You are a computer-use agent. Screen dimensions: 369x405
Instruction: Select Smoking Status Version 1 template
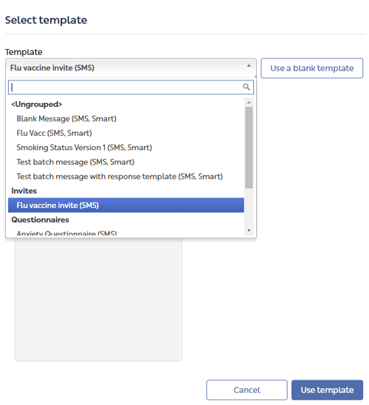pos(84,147)
